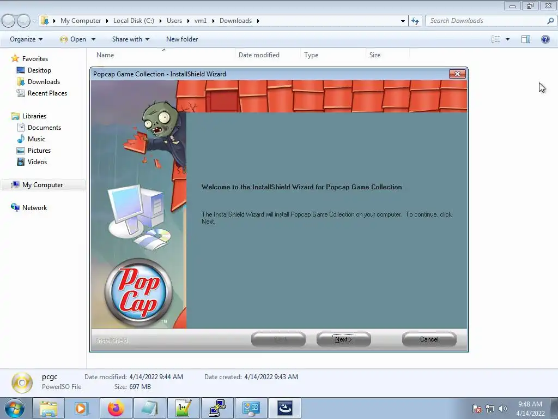Screen dimensions: 558x419
Task: Refresh the Downloads folder view
Action: [x=415, y=21]
